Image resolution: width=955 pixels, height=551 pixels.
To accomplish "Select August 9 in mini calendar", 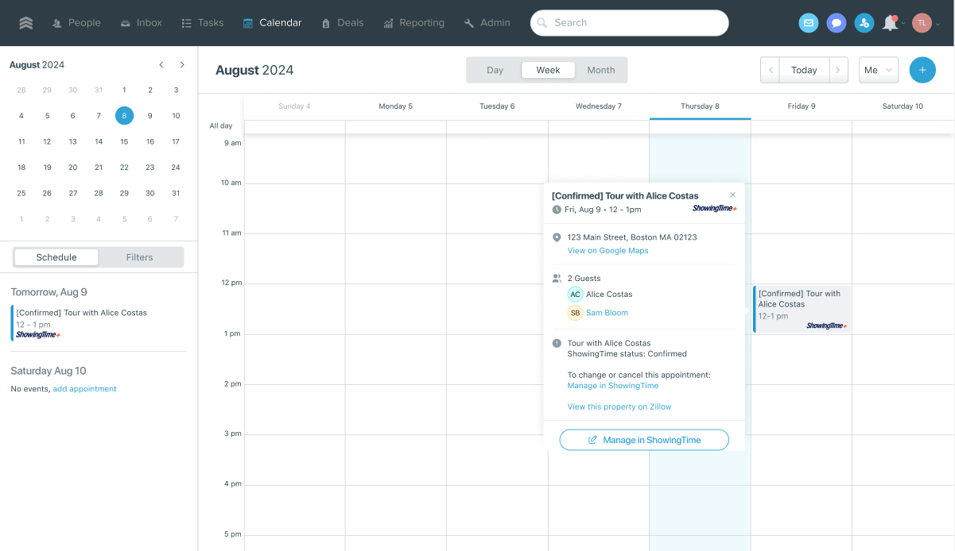I will [x=150, y=116].
